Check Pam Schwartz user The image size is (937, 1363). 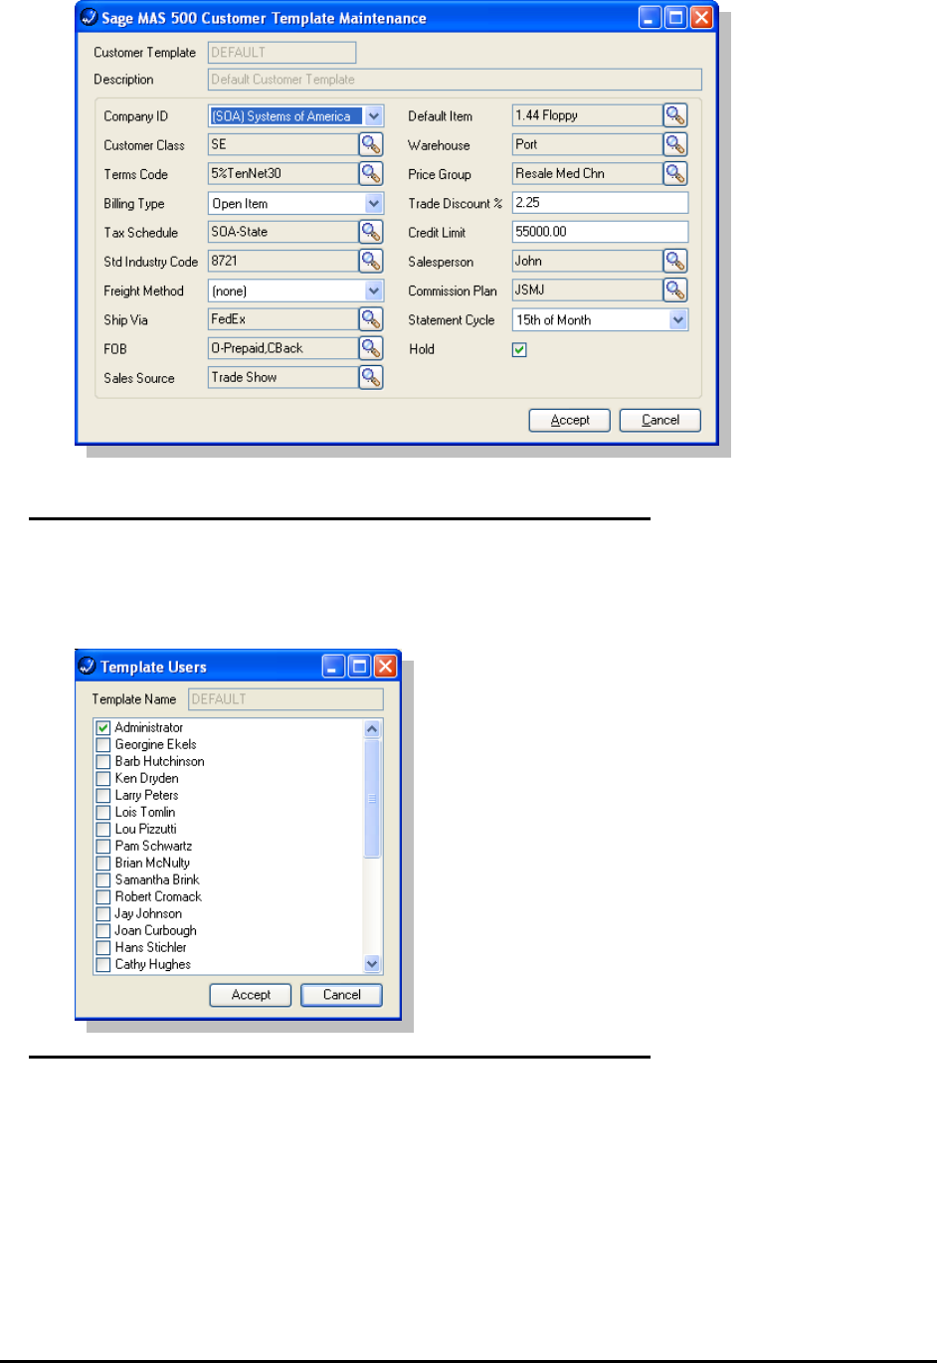pos(103,847)
